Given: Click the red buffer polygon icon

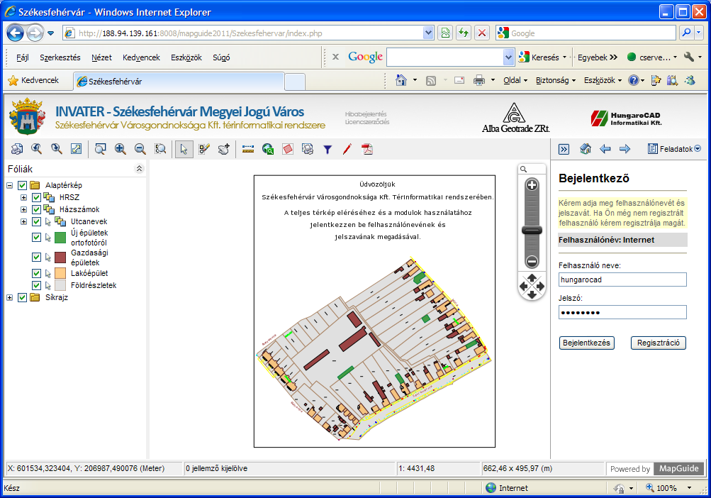Looking at the screenshot, I should (288, 149).
